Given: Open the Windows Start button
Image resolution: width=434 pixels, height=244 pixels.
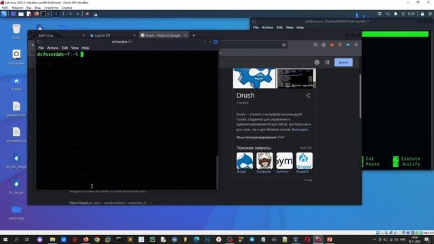Looking at the screenshot, I should click(5, 239).
